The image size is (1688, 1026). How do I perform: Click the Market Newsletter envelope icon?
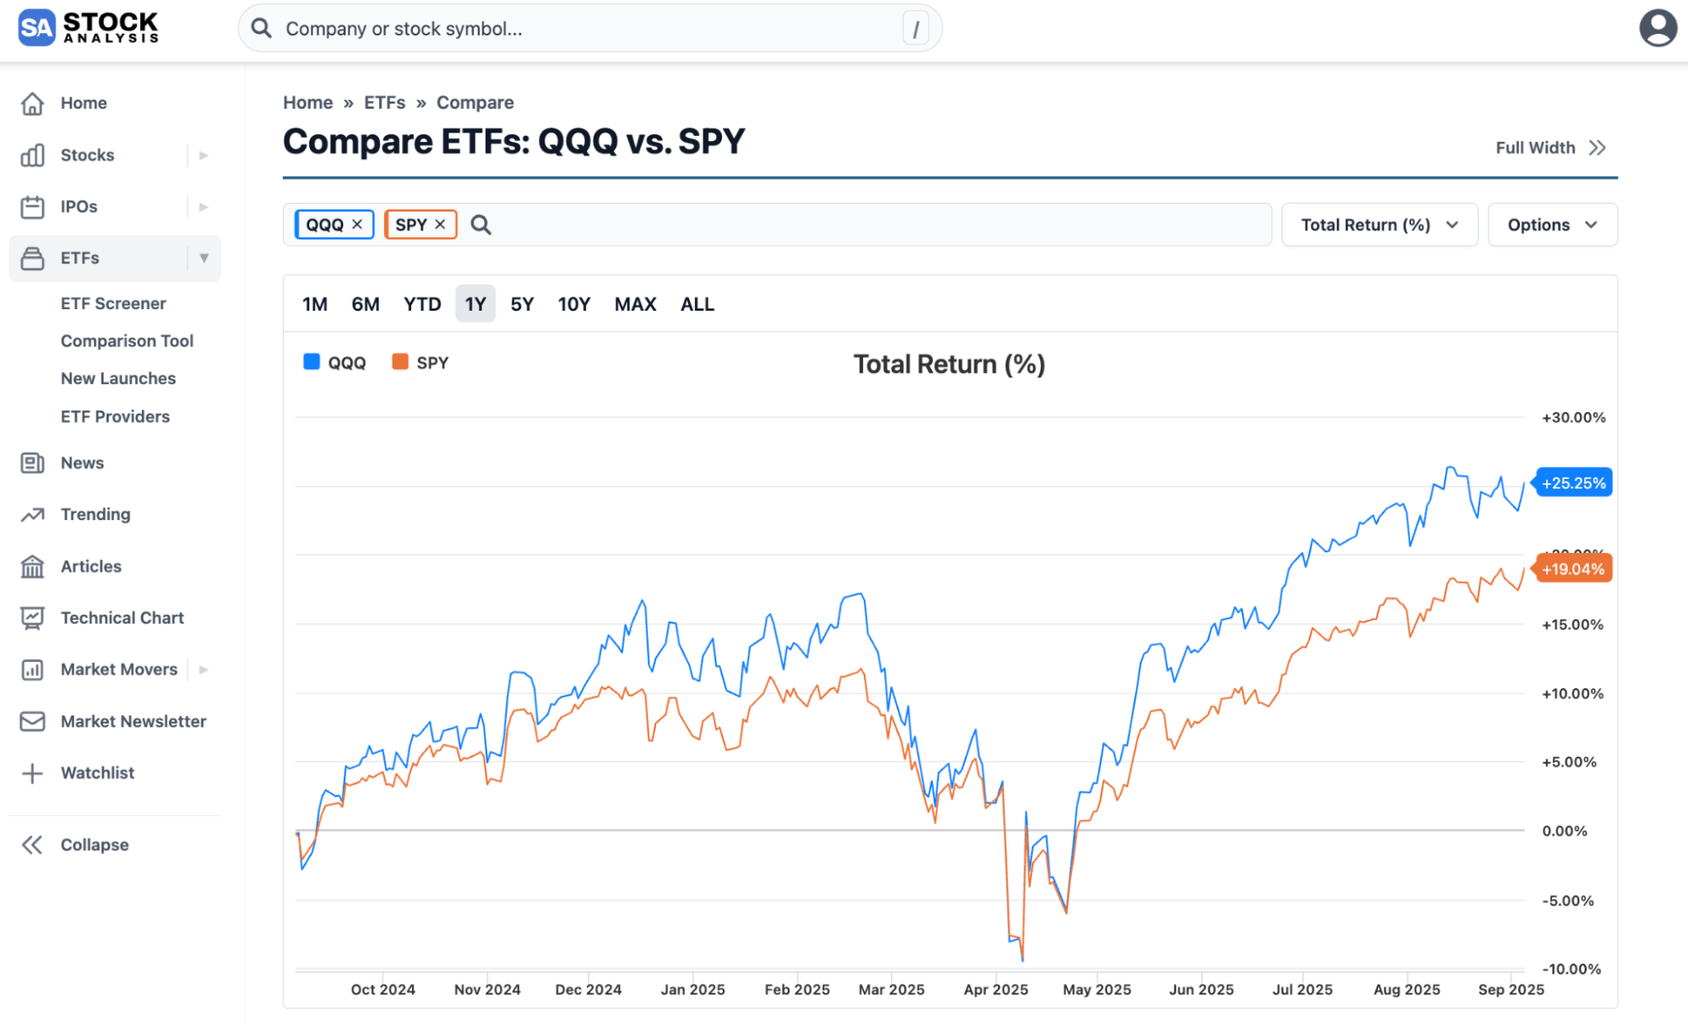coord(32,721)
